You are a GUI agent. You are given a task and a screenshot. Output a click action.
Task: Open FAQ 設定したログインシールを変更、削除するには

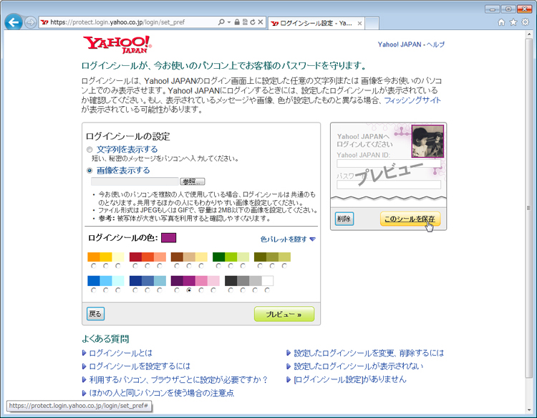(x=369, y=353)
